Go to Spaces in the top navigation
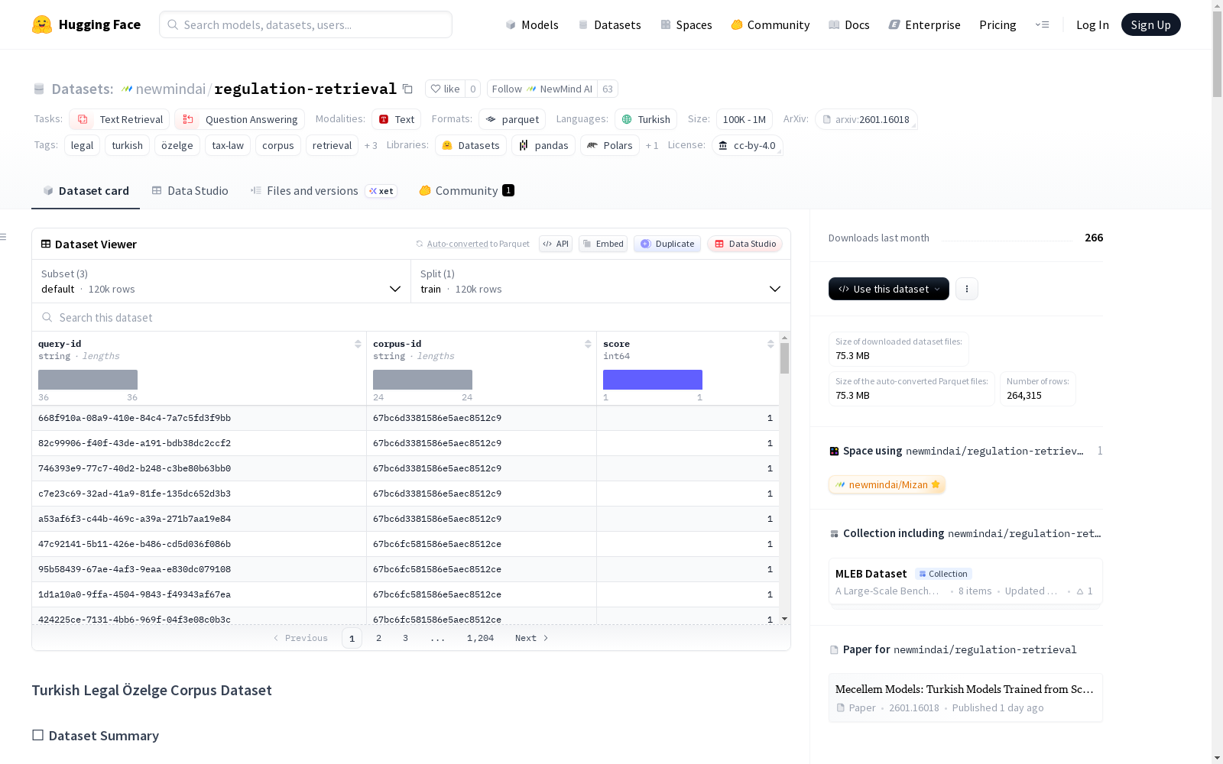The image size is (1223, 764). [686, 24]
